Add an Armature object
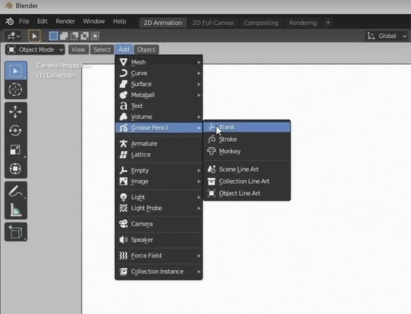Image resolution: width=411 pixels, height=314 pixels. (x=159, y=144)
